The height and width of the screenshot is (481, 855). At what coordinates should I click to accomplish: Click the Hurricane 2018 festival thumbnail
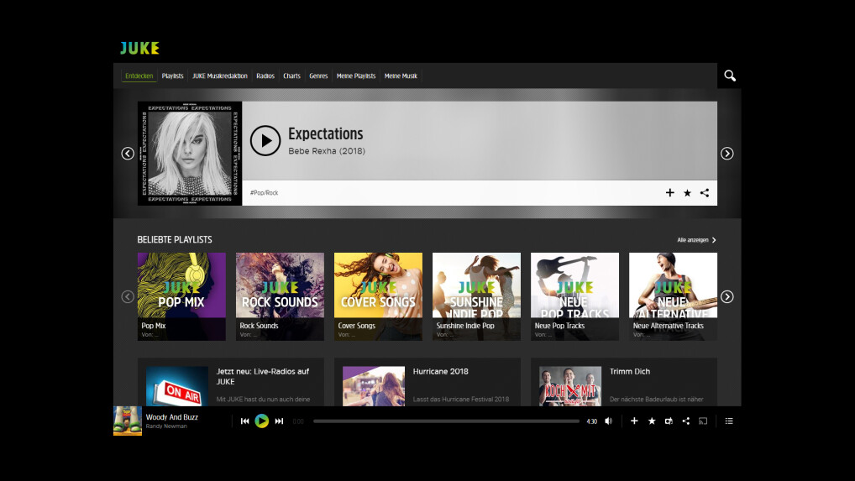point(374,386)
